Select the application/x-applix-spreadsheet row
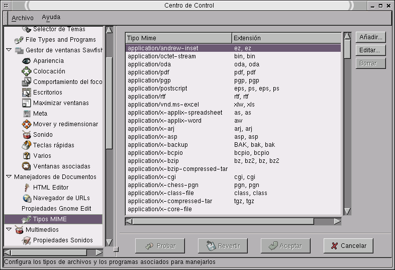Viewport: 395px width, 270px height. coord(233,113)
